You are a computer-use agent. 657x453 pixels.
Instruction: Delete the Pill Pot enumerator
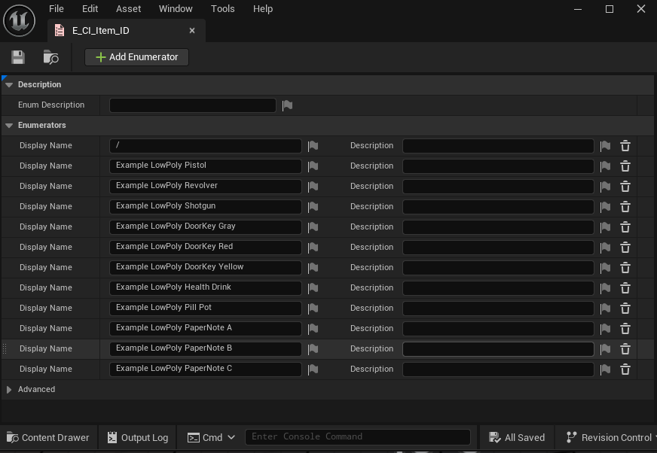(x=625, y=308)
